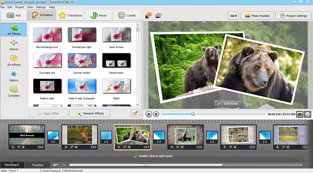Open the Edit menu
313x173 pixels.
tap(10, 7)
